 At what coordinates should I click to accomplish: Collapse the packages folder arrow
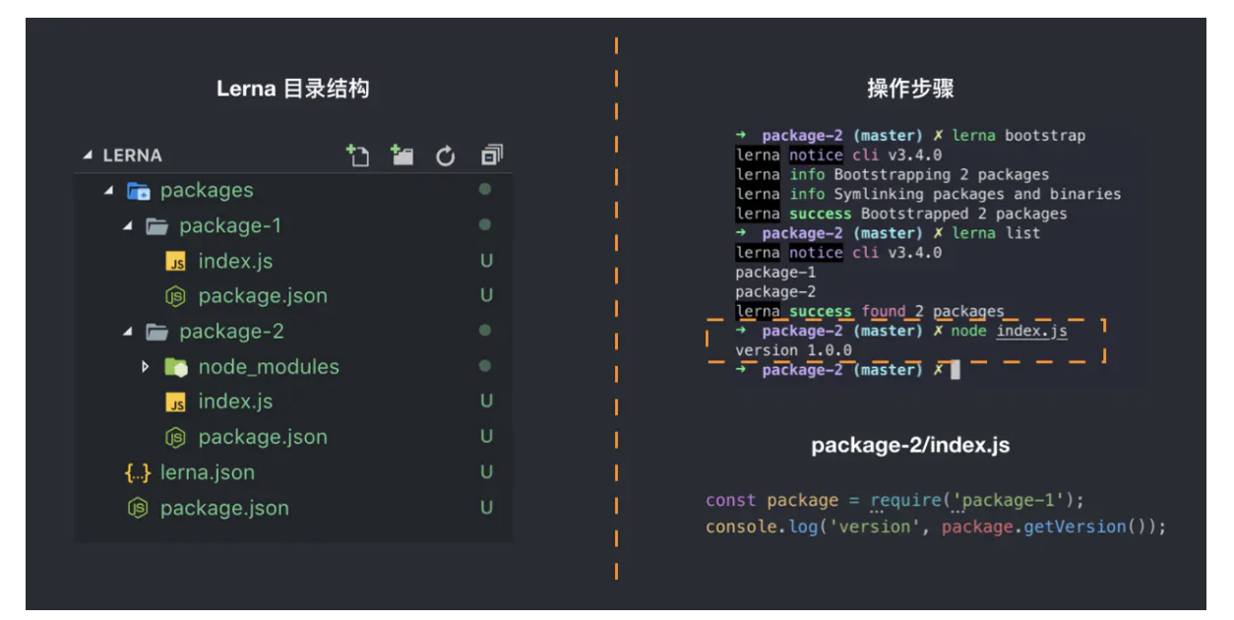tap(108, 191)
